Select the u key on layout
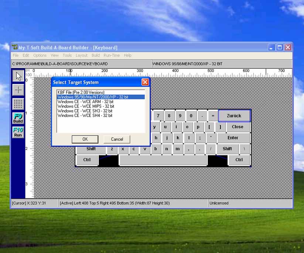 click(x=165, y=127)
